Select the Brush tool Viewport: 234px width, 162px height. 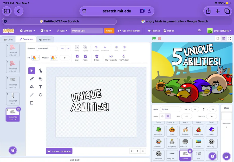click(x=32, y=79)
